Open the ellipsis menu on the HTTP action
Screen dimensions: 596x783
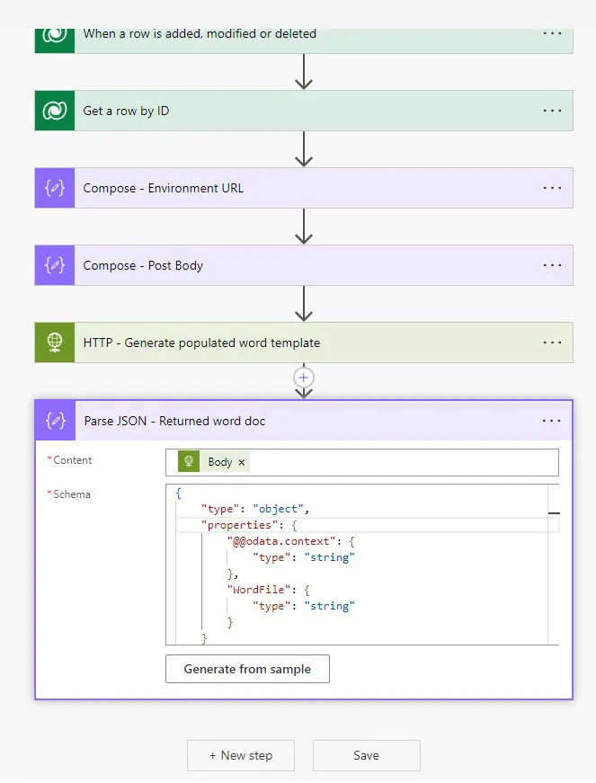coord(552,343)
